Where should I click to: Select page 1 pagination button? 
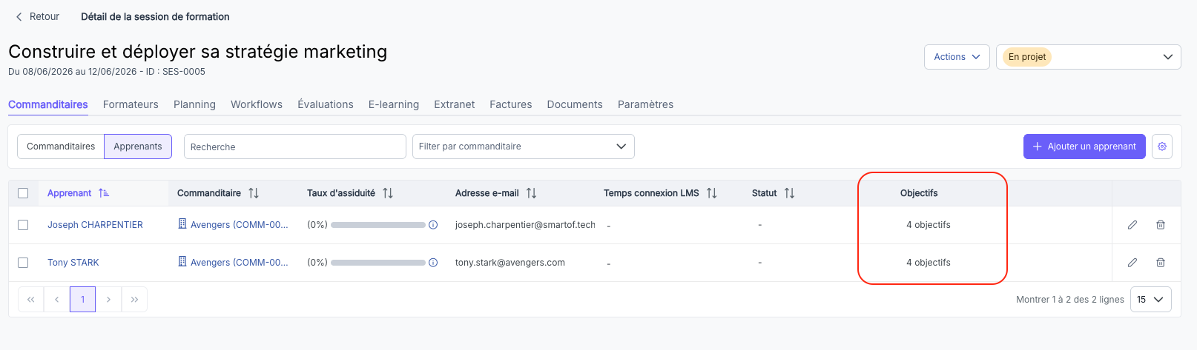[x=82, y=300]
